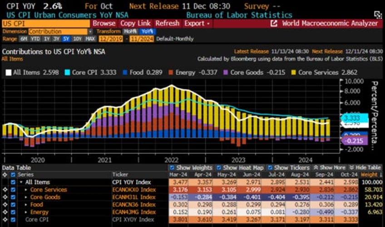Click the move handle icon for Core Goods row
The image size is (385, 227).
click(5, 197)
